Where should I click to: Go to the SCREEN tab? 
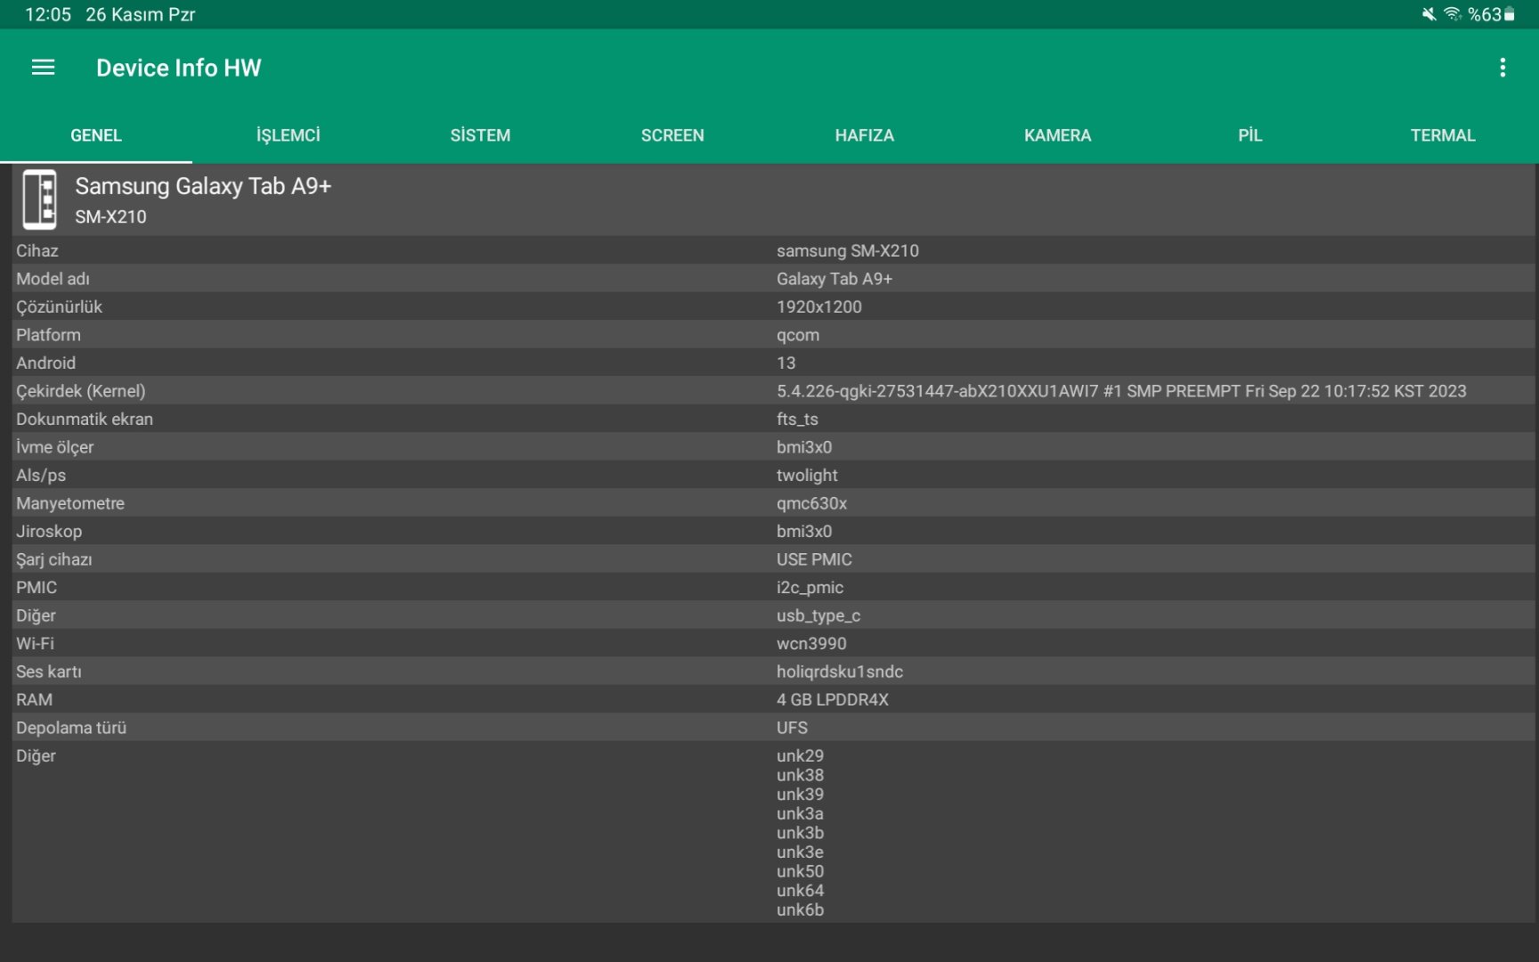coord(673,135)
